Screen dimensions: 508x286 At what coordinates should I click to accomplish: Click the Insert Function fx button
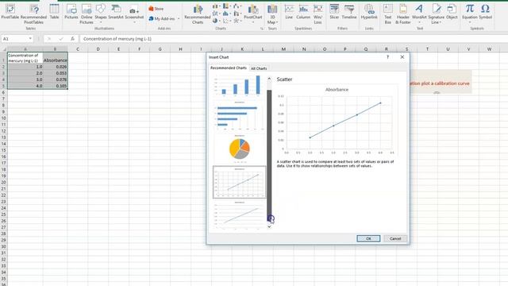(x=72, y=39)
